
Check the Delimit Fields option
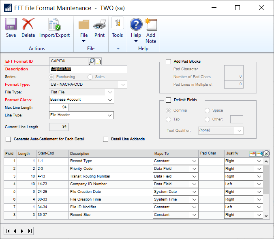168,100
